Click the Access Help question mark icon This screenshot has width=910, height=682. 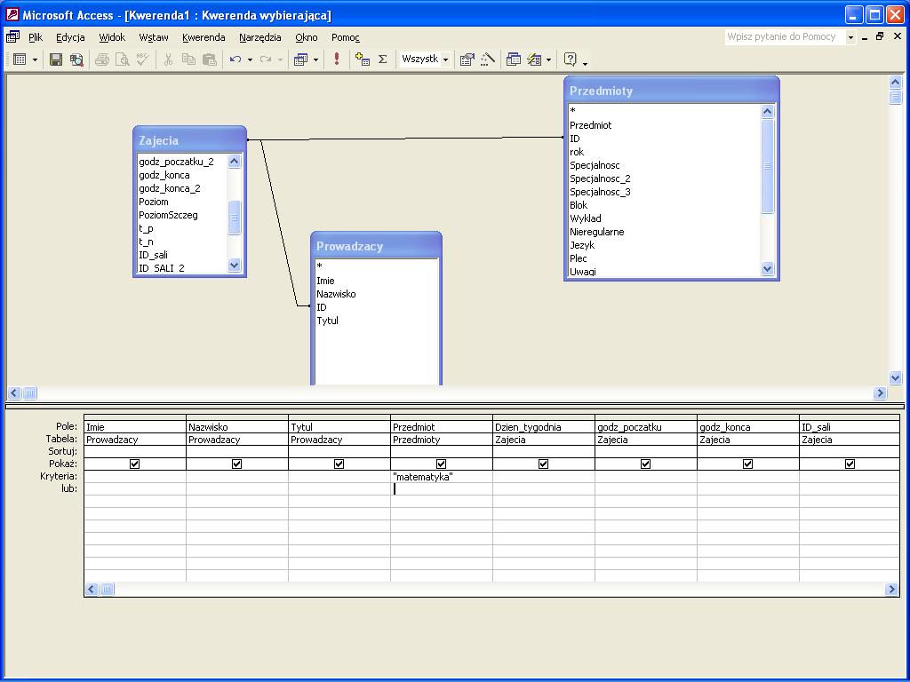pos(571,59)
